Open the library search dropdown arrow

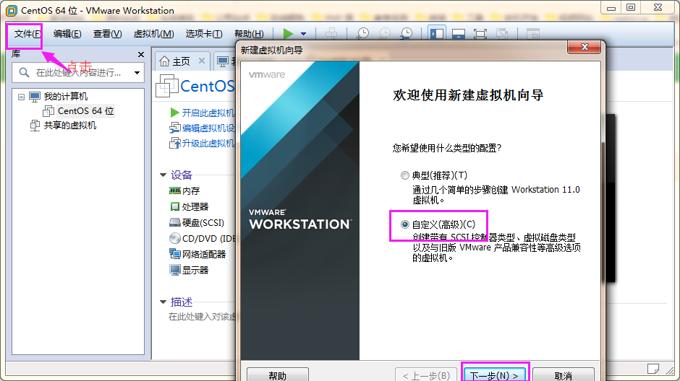tap(137, 73)
